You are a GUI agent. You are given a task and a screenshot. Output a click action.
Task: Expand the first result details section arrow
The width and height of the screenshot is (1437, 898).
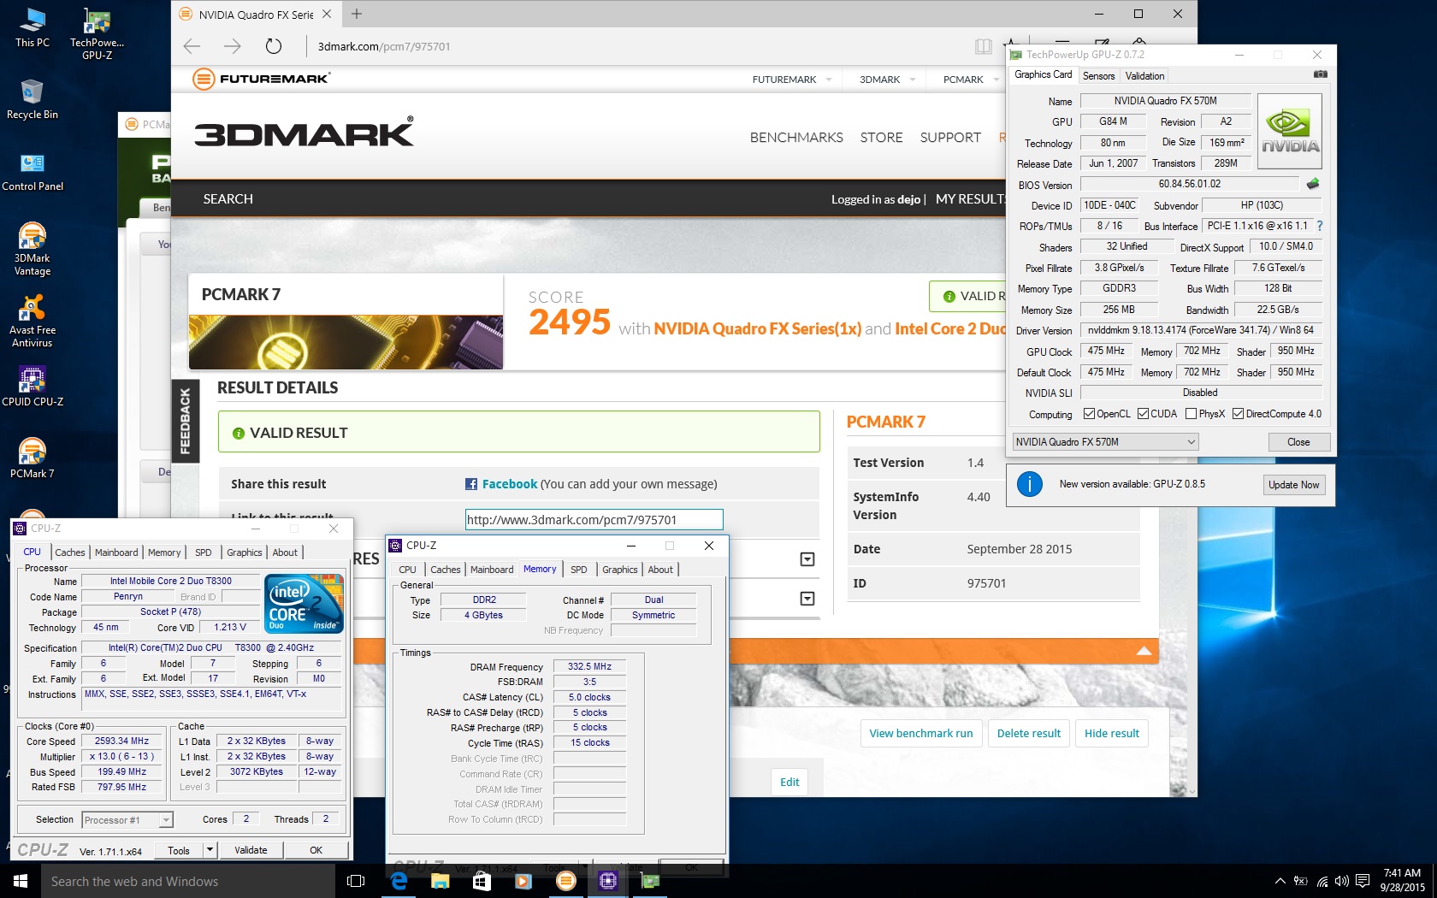(x=807, y=559)
